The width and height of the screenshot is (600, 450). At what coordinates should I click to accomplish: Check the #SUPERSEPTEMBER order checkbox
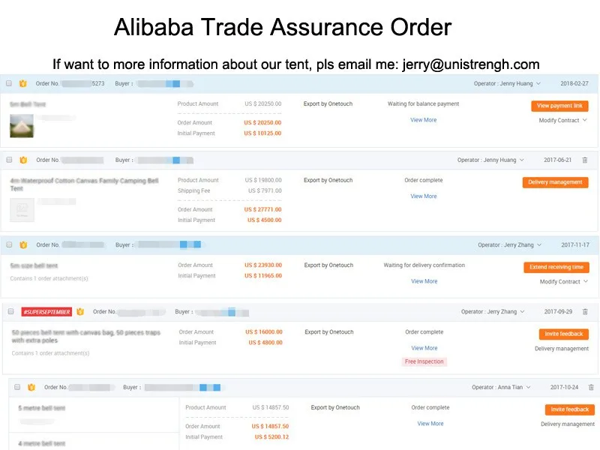point(10,311)
